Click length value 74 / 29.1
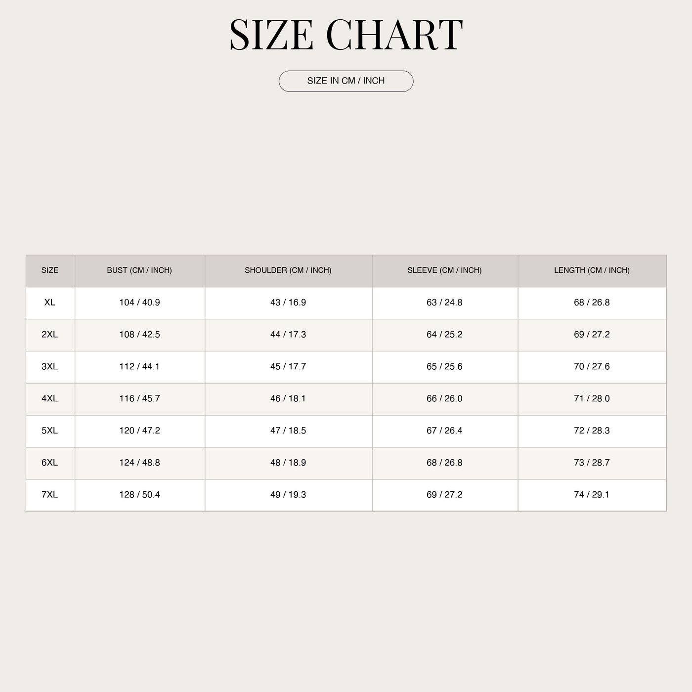The image size is (692, 692). click(592, 495)
